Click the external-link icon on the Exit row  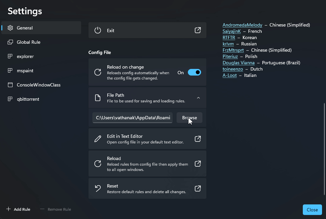(197, 30)
